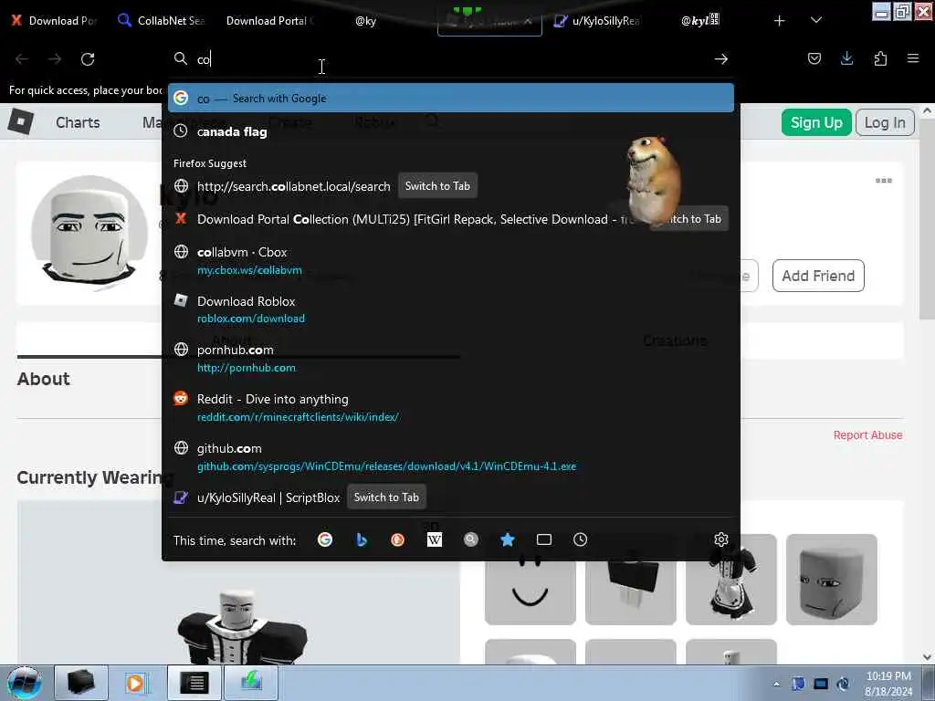Switch to Tab for search.collabnet.local
This screenshot has height=701, width=935.
tap(437, 186)
